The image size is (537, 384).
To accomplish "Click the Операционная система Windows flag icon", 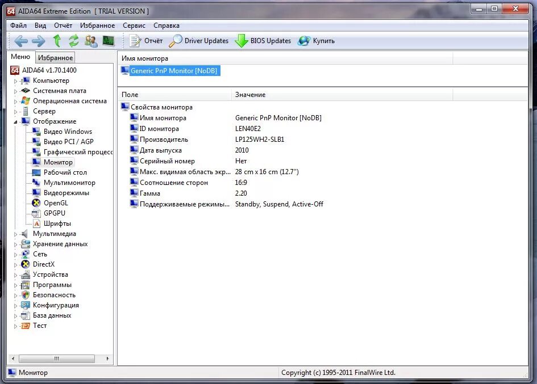I will (26, 101).
